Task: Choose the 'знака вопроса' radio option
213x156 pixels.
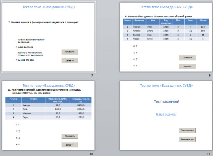Action: [x=17, y=47]
